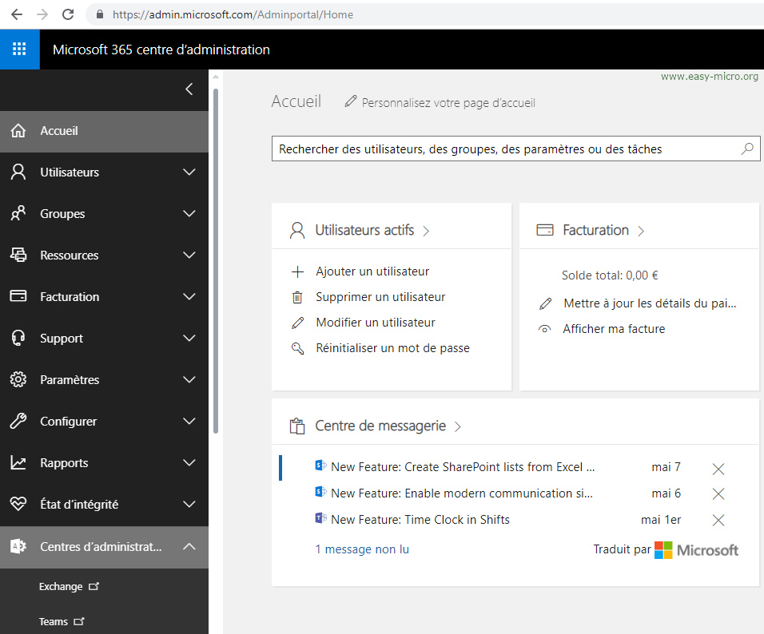Click the pencil icon next to Personnalisez
Image resolution: width=764 pixels, height=634 pixels.
350,101
